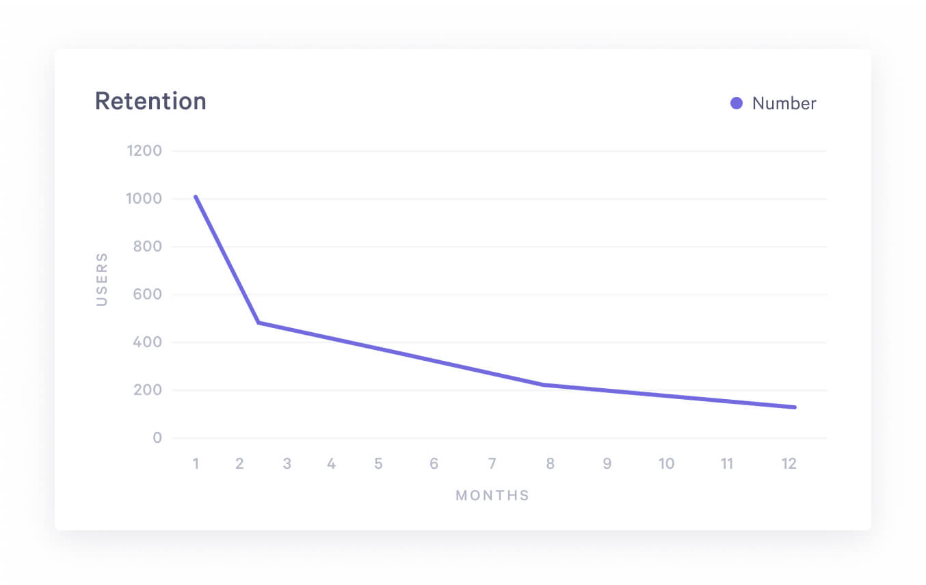The height and width of the screenshot is (585, 926).
Task: Click the Retention chart title
Action: coord(150,101)
